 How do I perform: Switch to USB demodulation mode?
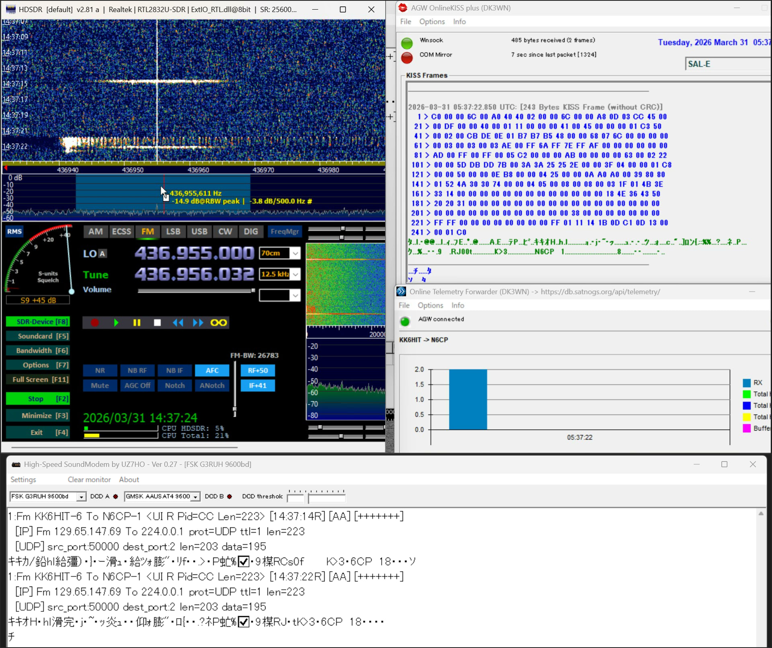199,232
